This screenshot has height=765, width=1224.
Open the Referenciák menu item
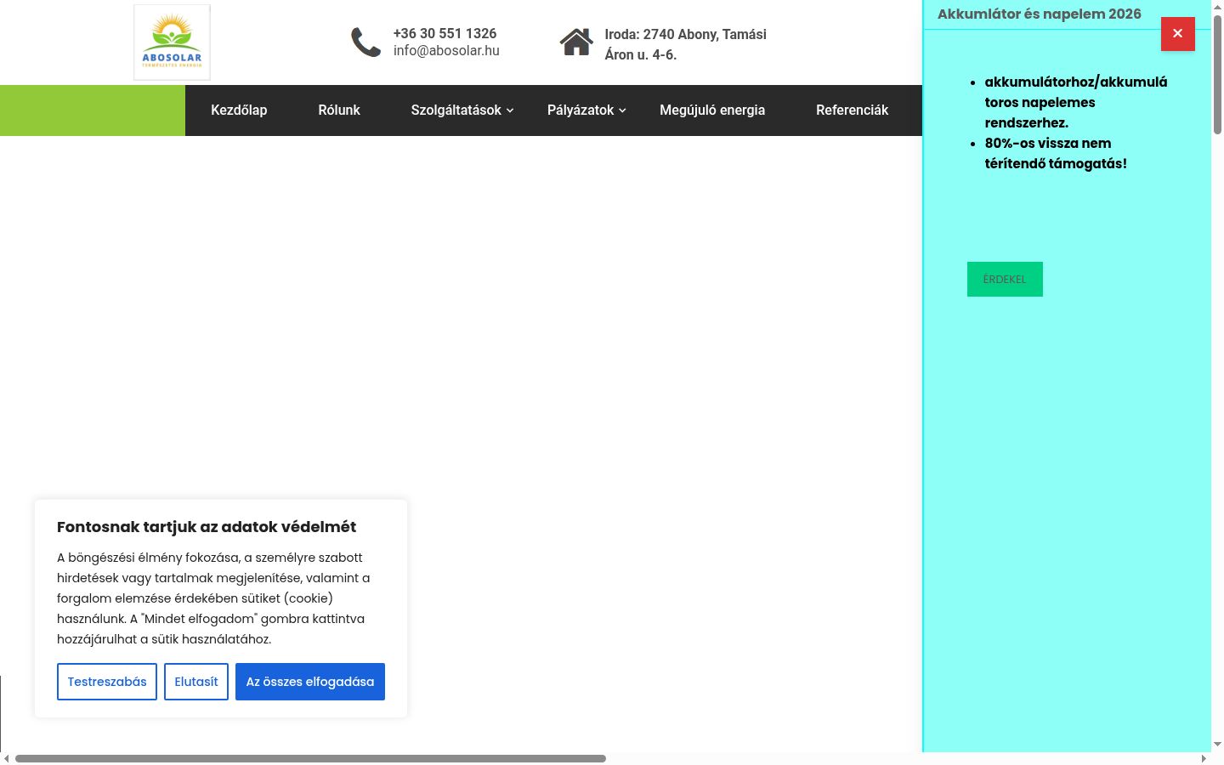click(852, 110)
